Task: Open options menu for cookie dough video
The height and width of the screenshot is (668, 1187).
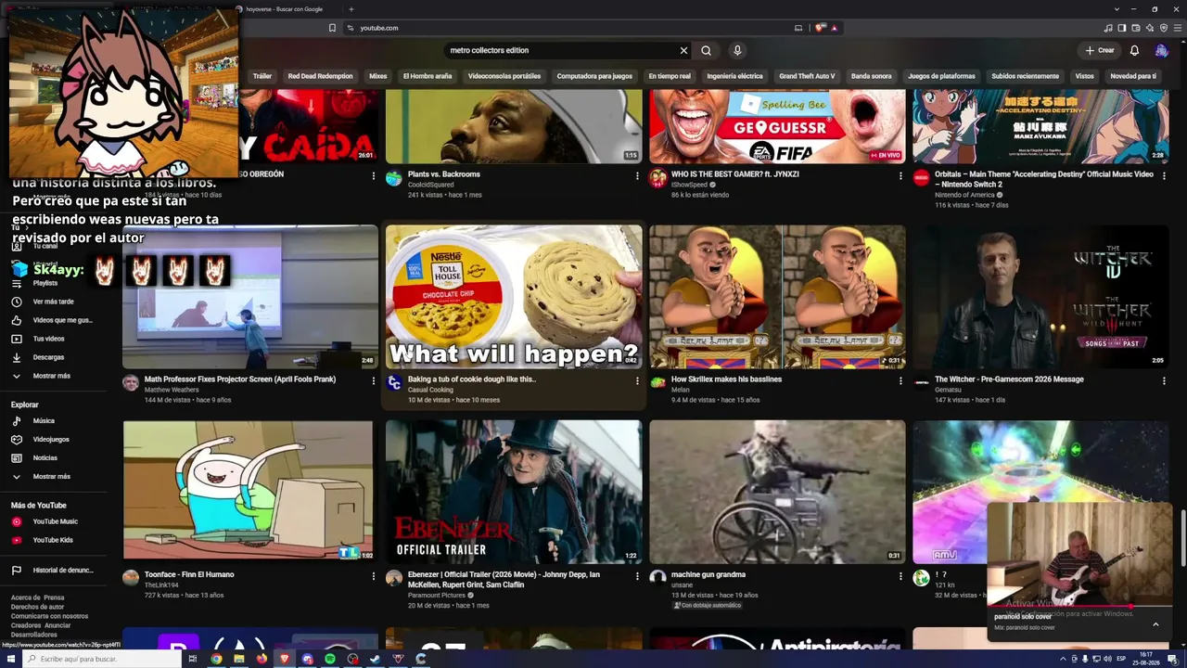Action: 637,380
